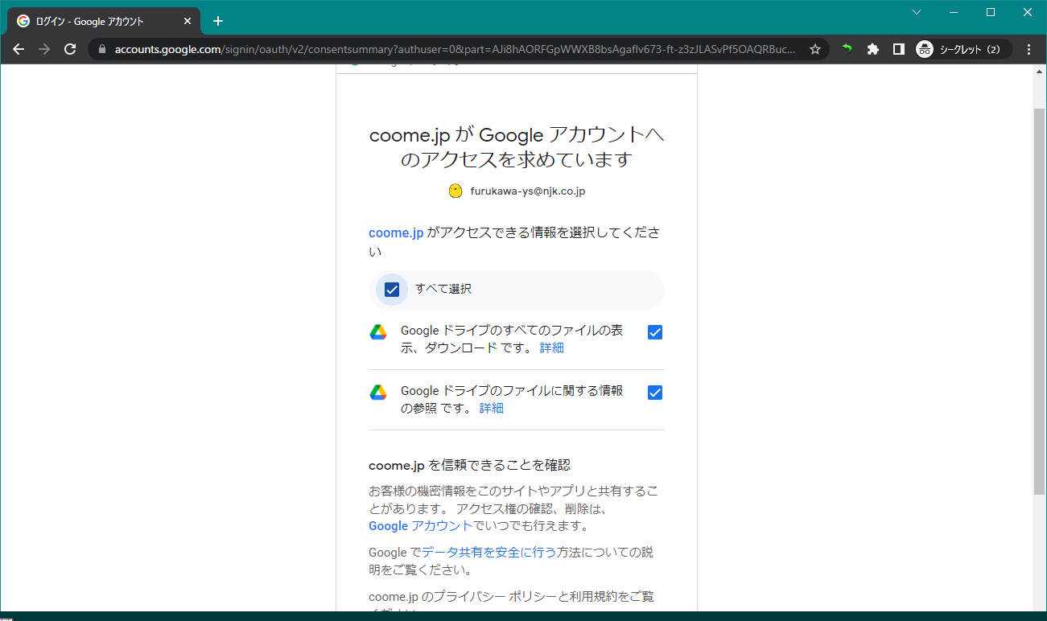Image resolution: width=1047 pixels, height=621 pixels.
Task: Bookmark this page with the star icon
Action: [814, 49]
